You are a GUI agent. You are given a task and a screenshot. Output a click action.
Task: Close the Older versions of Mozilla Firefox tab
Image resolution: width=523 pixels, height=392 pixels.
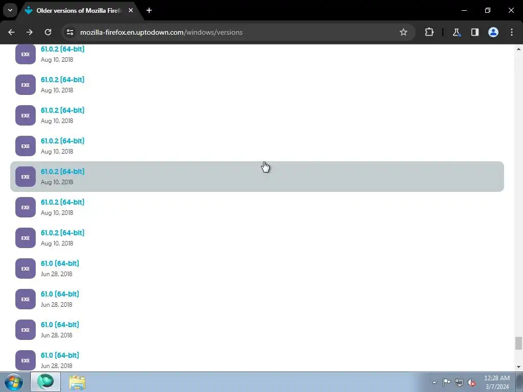(x=131, y=10)
